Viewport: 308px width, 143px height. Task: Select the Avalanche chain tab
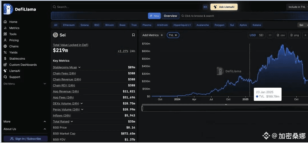point(202,25)
